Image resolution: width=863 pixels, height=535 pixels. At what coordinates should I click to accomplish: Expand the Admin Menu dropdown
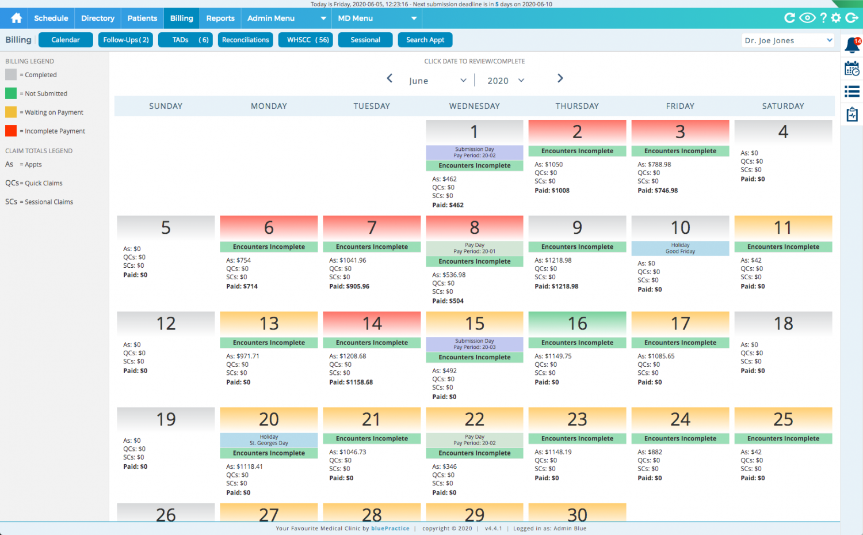coord(286,18)
